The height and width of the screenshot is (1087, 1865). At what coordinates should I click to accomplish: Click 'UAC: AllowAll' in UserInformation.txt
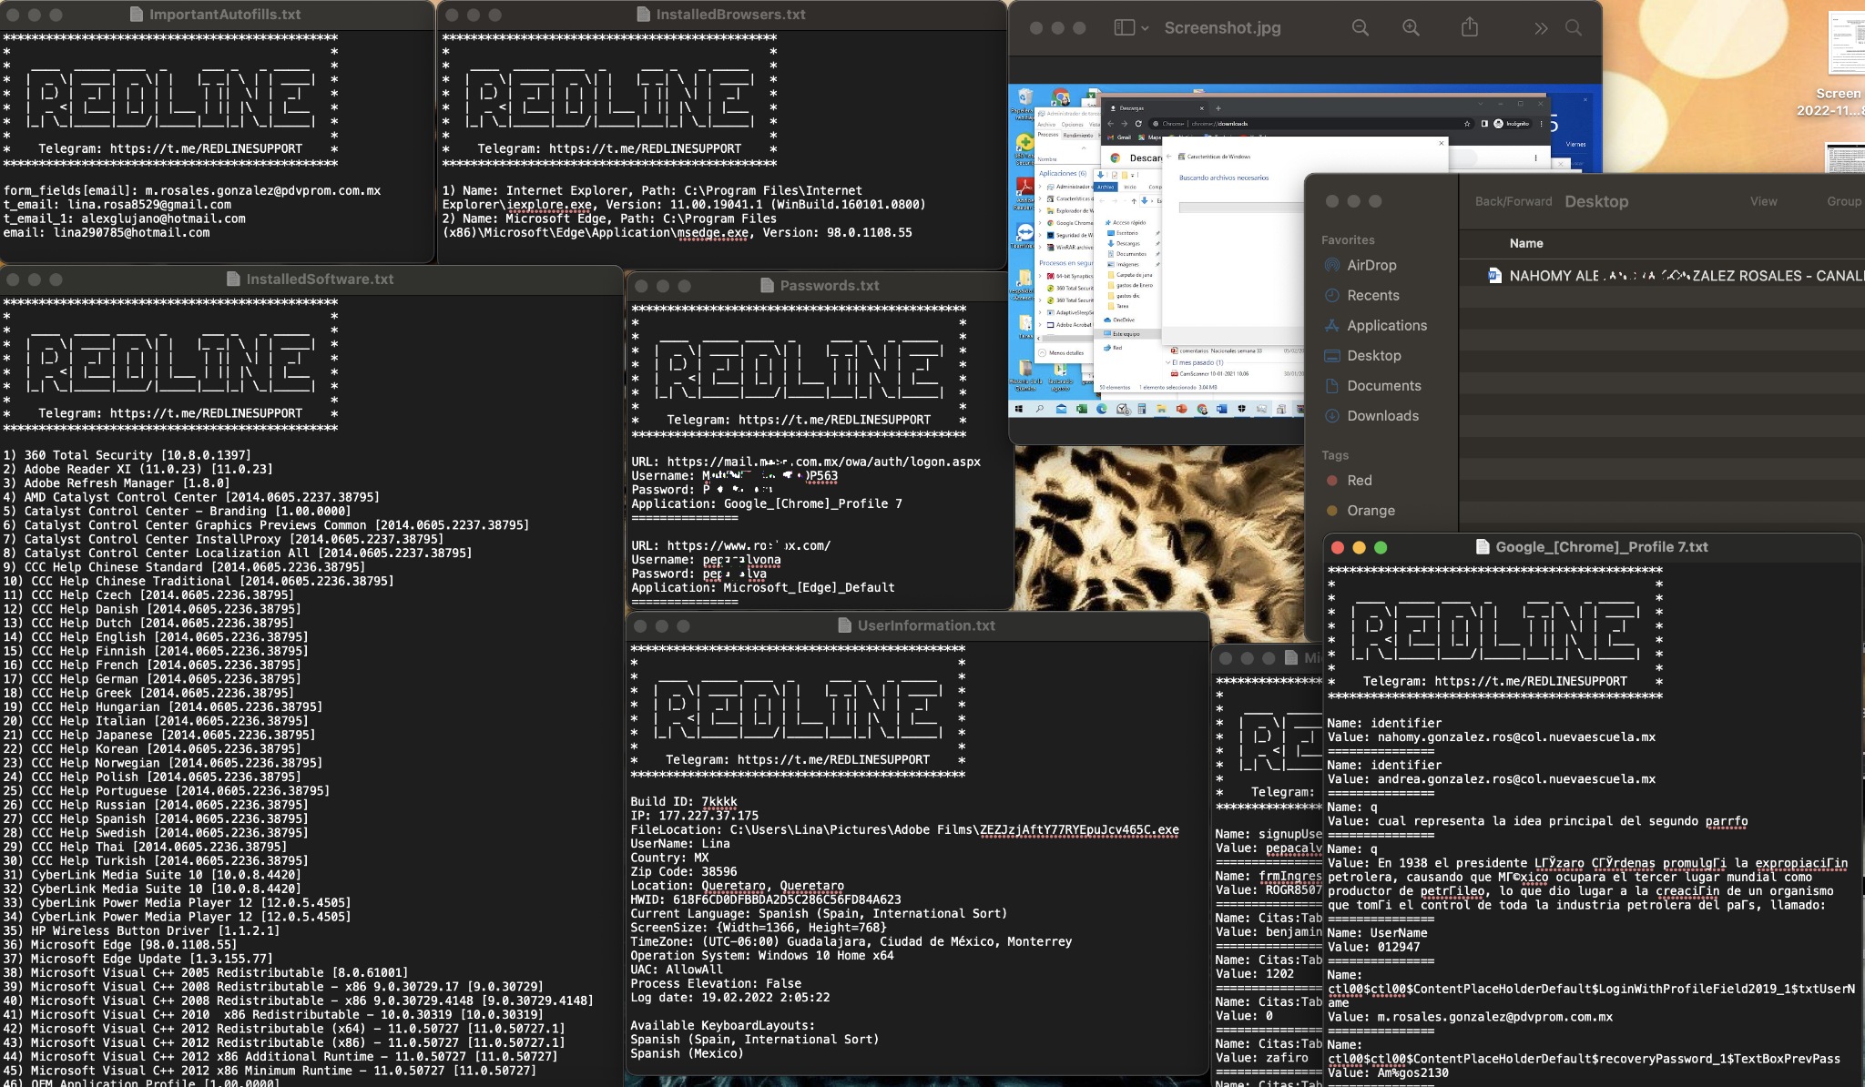[677, 970]
